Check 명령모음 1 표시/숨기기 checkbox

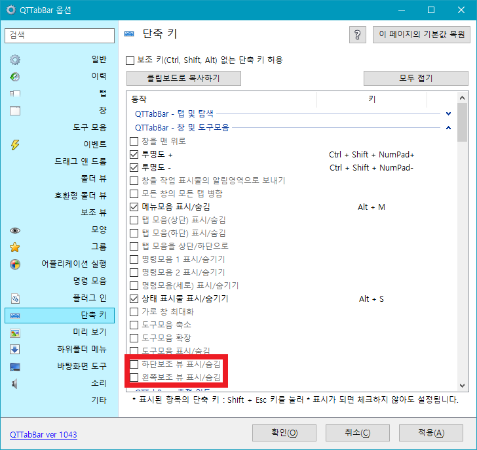pos(134,259)
